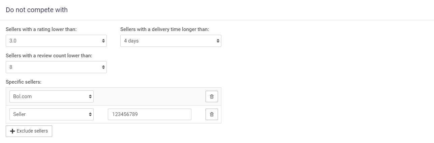This screenshot has height=143, width=434.
Task: Click the arrow icon of the 3.0 rating select
Action: (103, 41)
